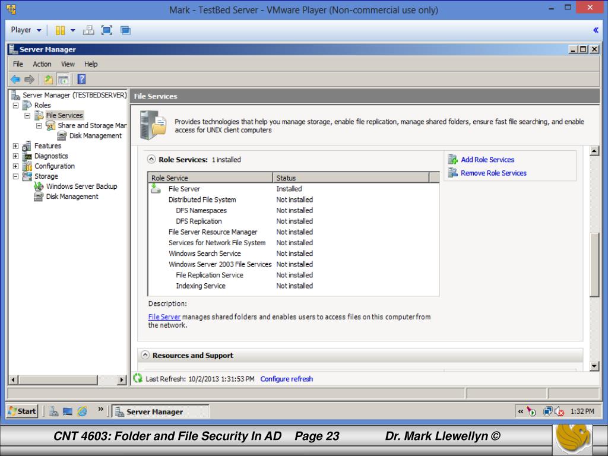Viewport: 608px width, 456px height.
Task: Select the DFS Namespaces row
Action: point(293,211)
